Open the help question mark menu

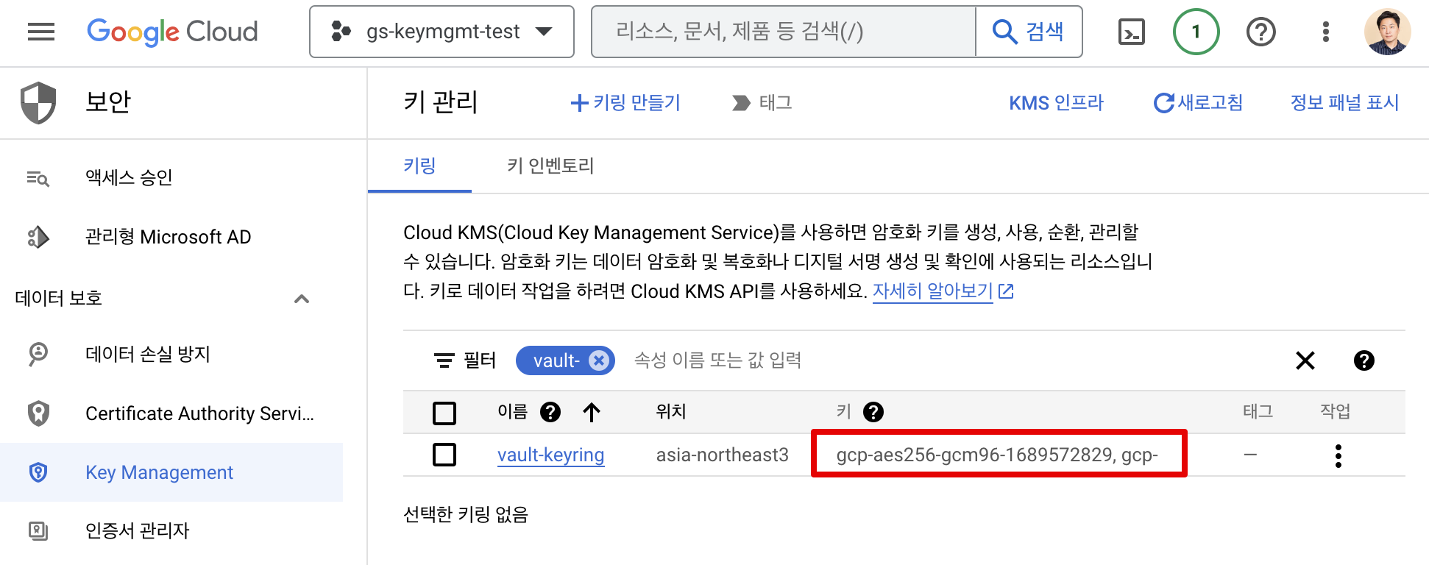(x=1260, y=32)
